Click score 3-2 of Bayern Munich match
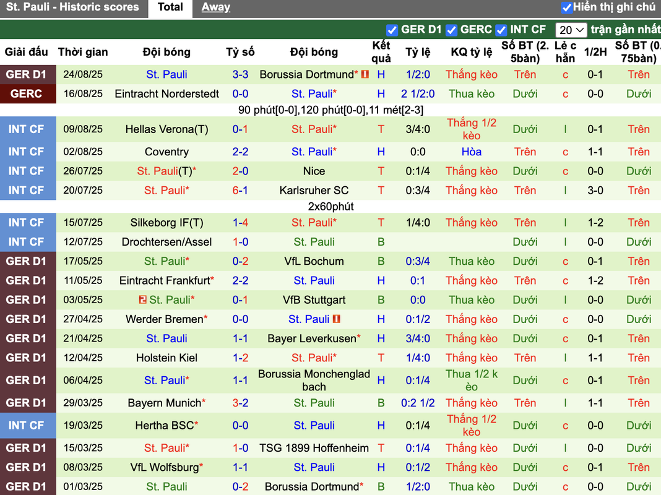Image resolution: width=661 pixels, height=495 pixels. click(x=240, y=403)
